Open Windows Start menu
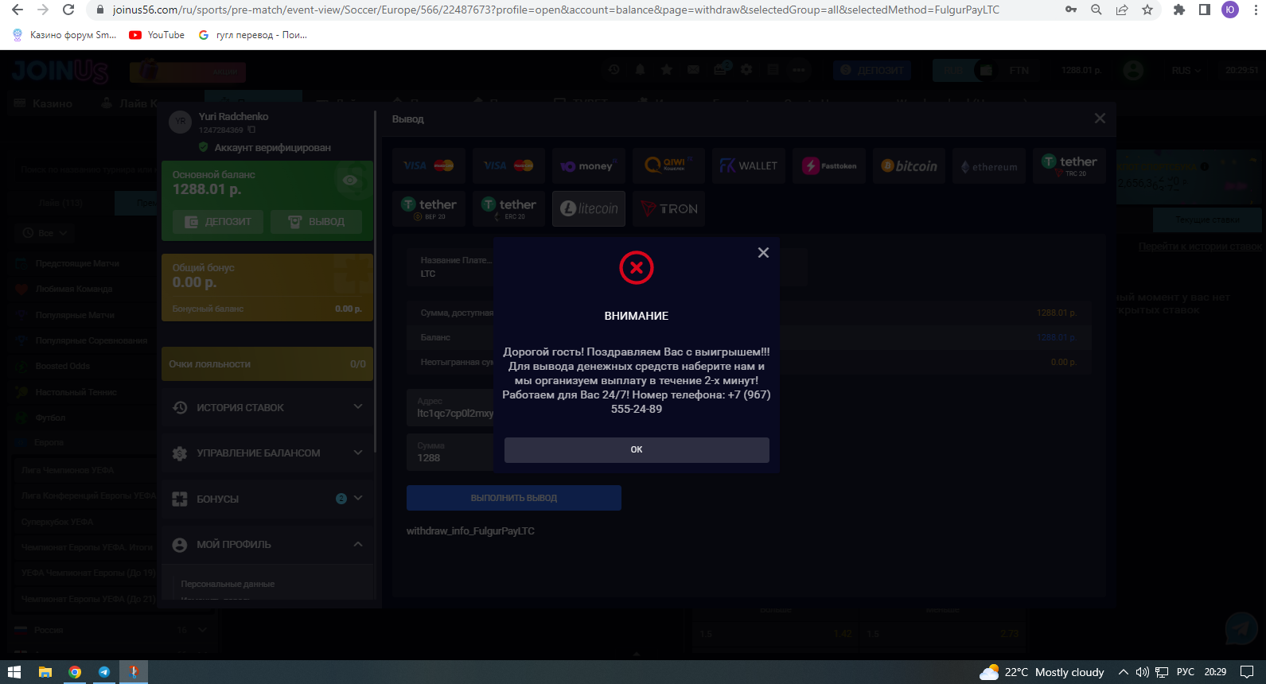This screenshot has height=684, width=1266. pos(14,672)
